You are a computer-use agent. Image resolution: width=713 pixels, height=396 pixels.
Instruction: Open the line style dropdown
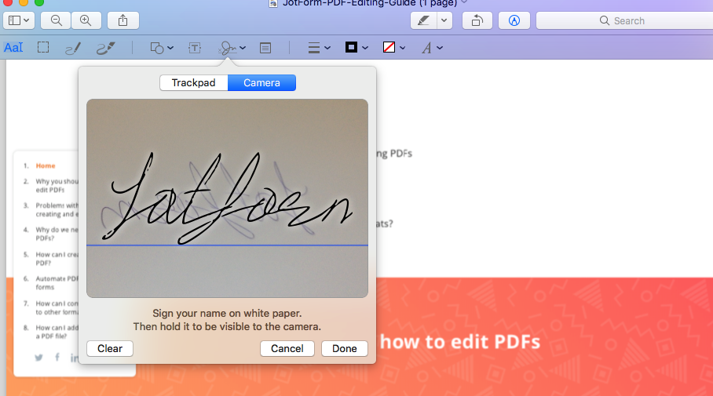pyautogui.click(x=319, y=48)
